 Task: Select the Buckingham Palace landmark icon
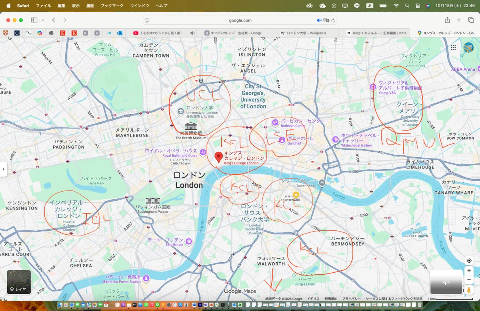[x=153, y=200]
